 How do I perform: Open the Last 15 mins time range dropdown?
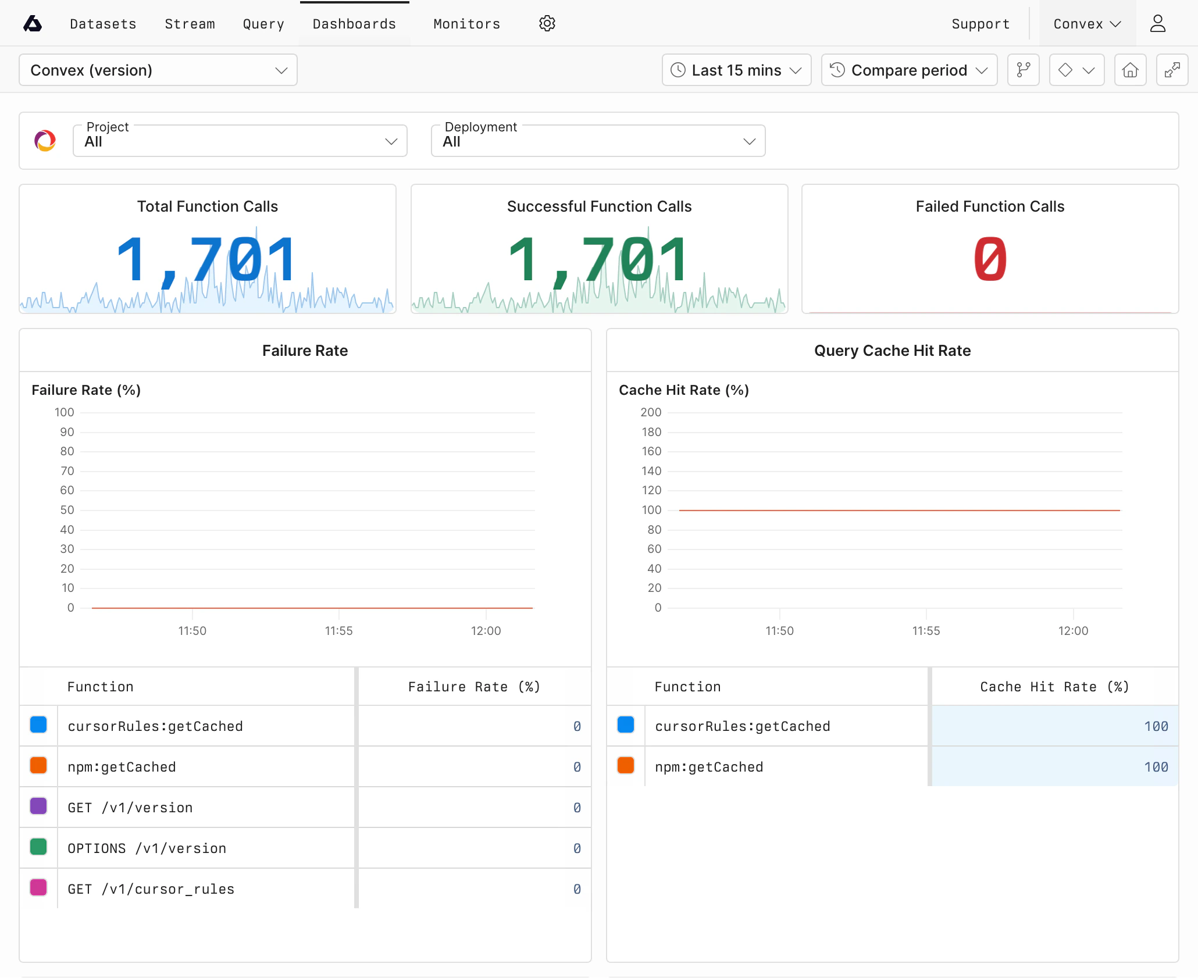coord(736,70)
